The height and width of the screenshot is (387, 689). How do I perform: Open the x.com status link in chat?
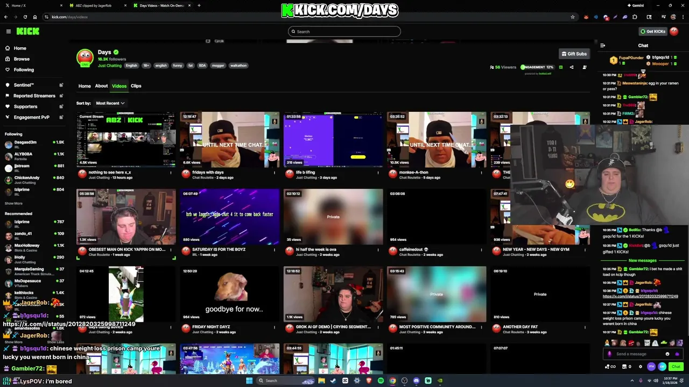(640, 296)
